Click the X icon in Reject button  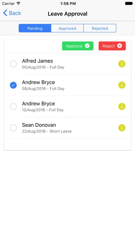click(x=120, y=46)
